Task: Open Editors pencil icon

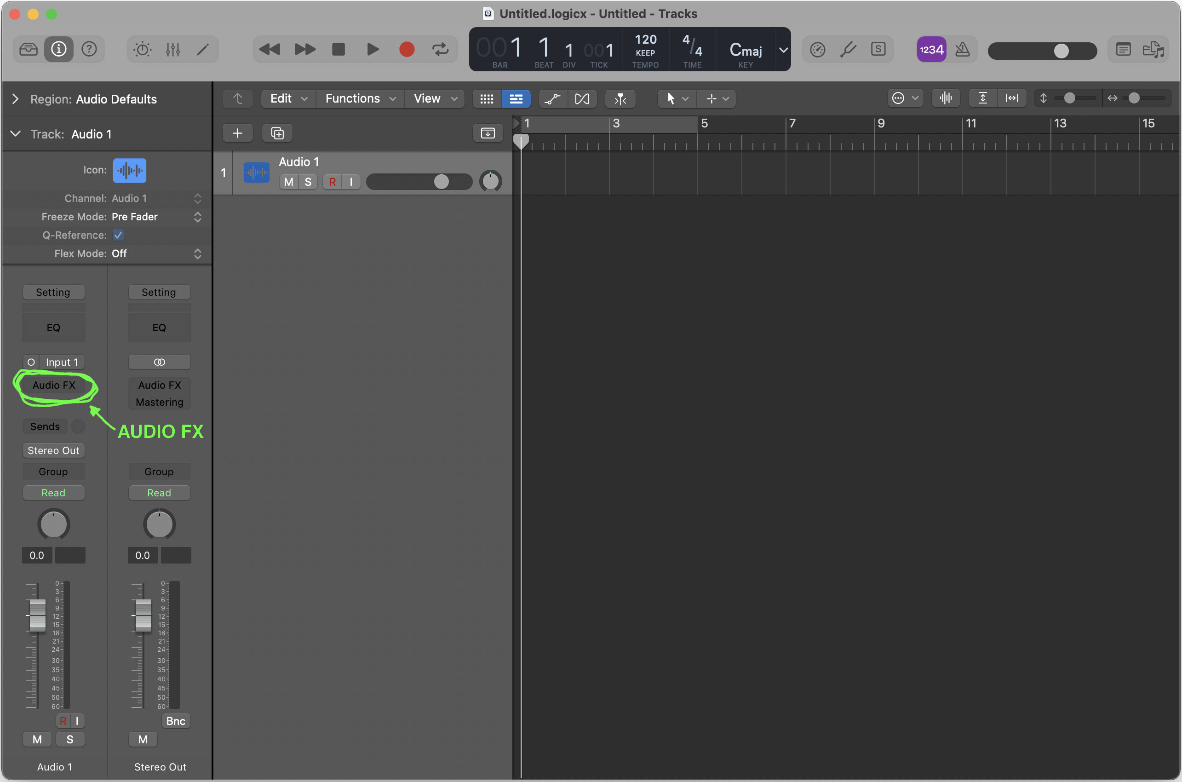Action: (x=203, y=49)
